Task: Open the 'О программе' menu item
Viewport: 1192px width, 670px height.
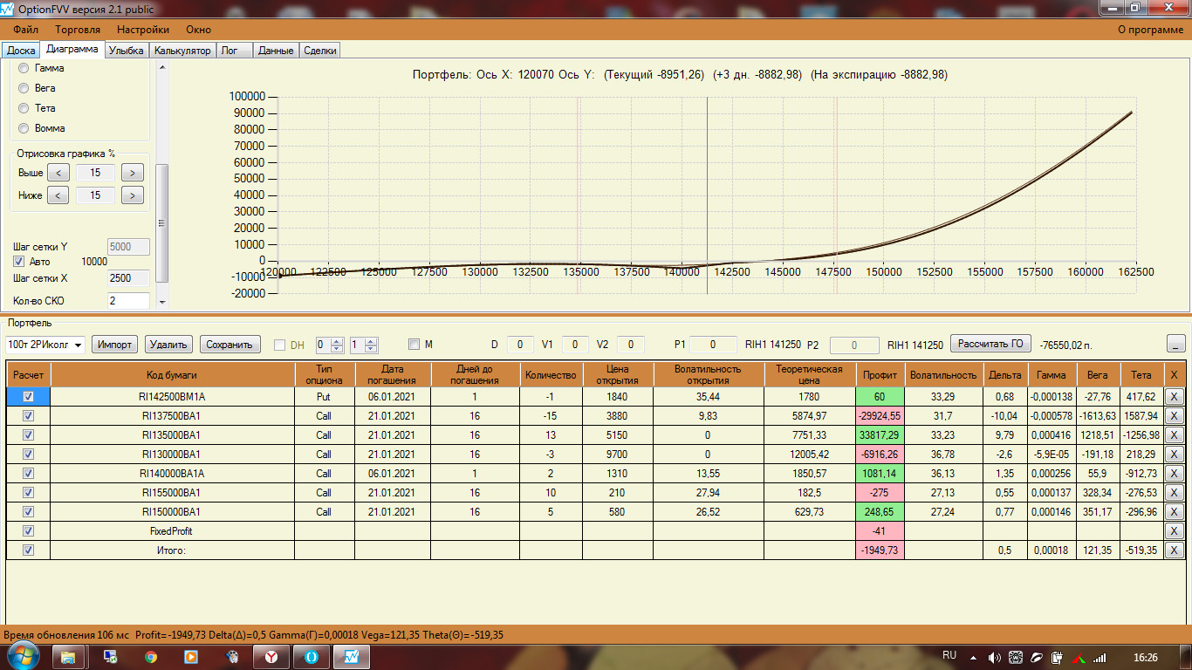Action: tap(1151, 30)
